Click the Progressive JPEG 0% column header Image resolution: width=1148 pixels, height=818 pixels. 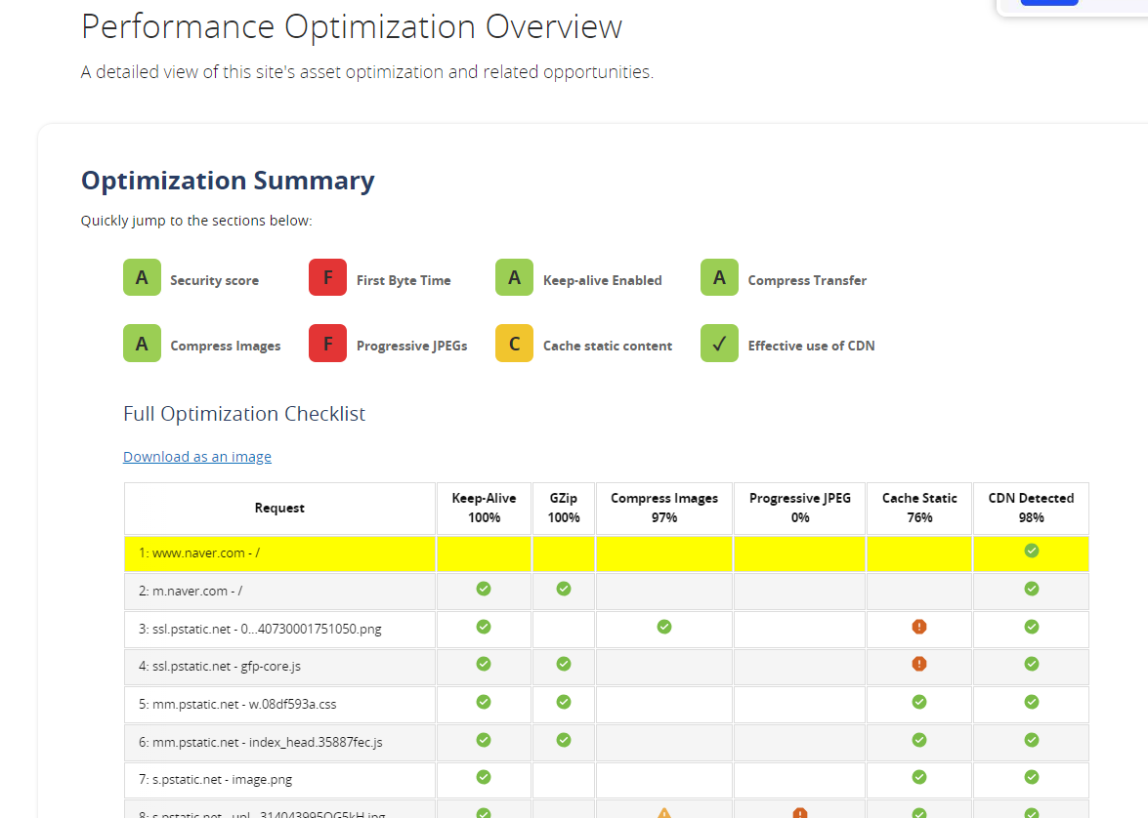799,509
